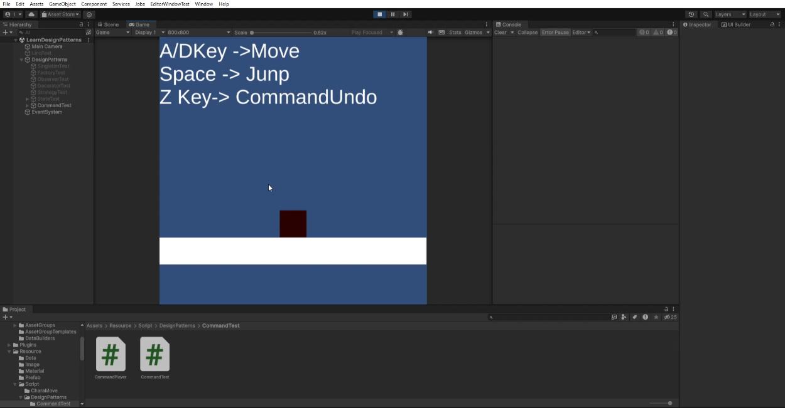The height and width of the screenshot is (408, 785).
Task: Click the bug icon in the Game toolbar
Action: pyautogui.click(x=401, y=33)
